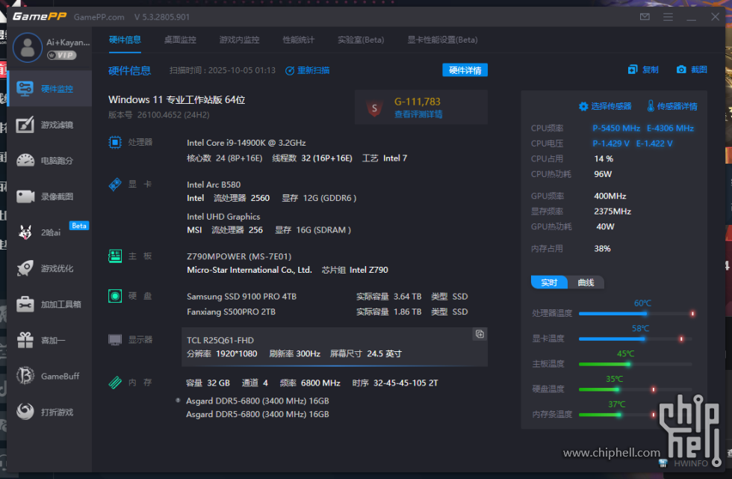Click the copy icon on monitor row
The width and height of the screenshot is (732, 479).
coord(480,334)
